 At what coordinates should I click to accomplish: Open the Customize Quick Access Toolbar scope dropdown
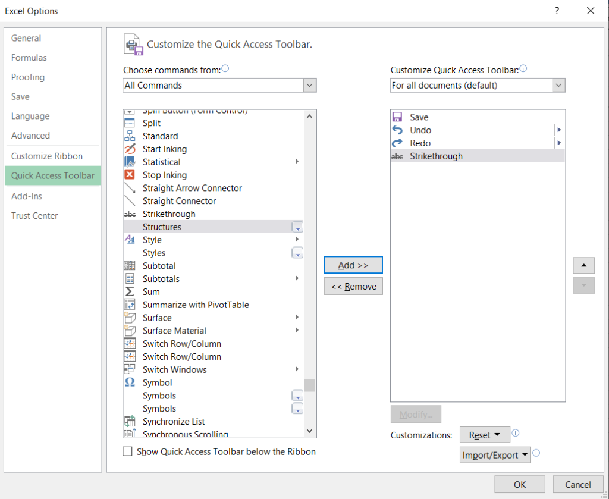click(x=478, y=86)
